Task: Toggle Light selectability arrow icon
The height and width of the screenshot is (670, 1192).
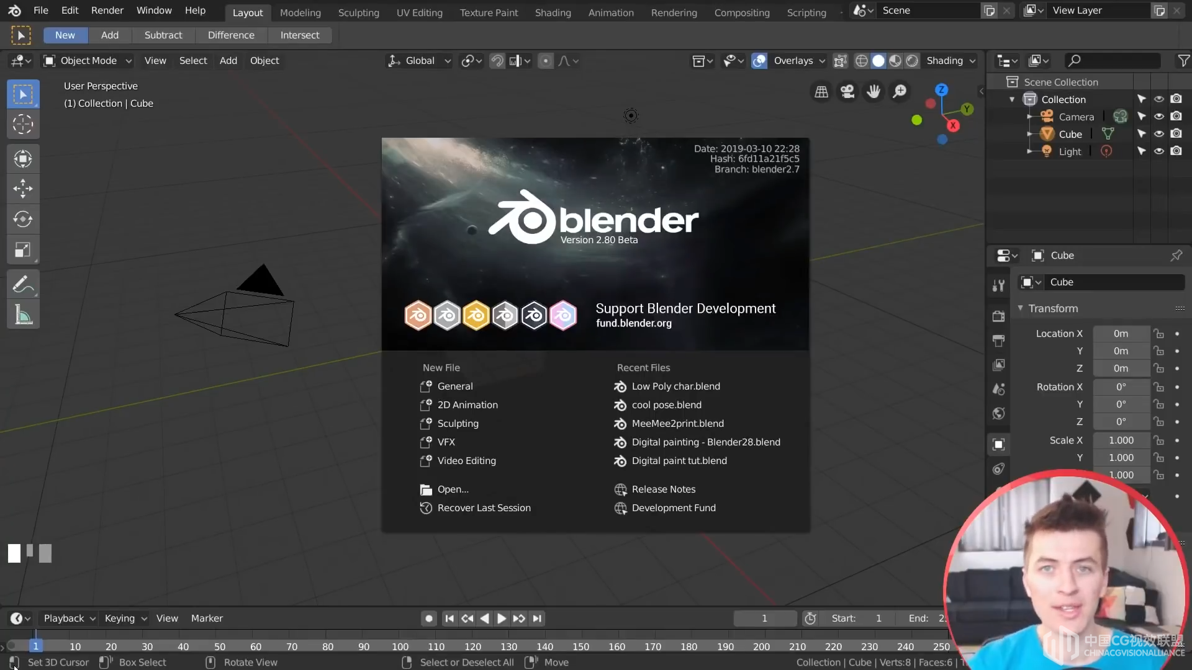Action: tap(1141, 151)
